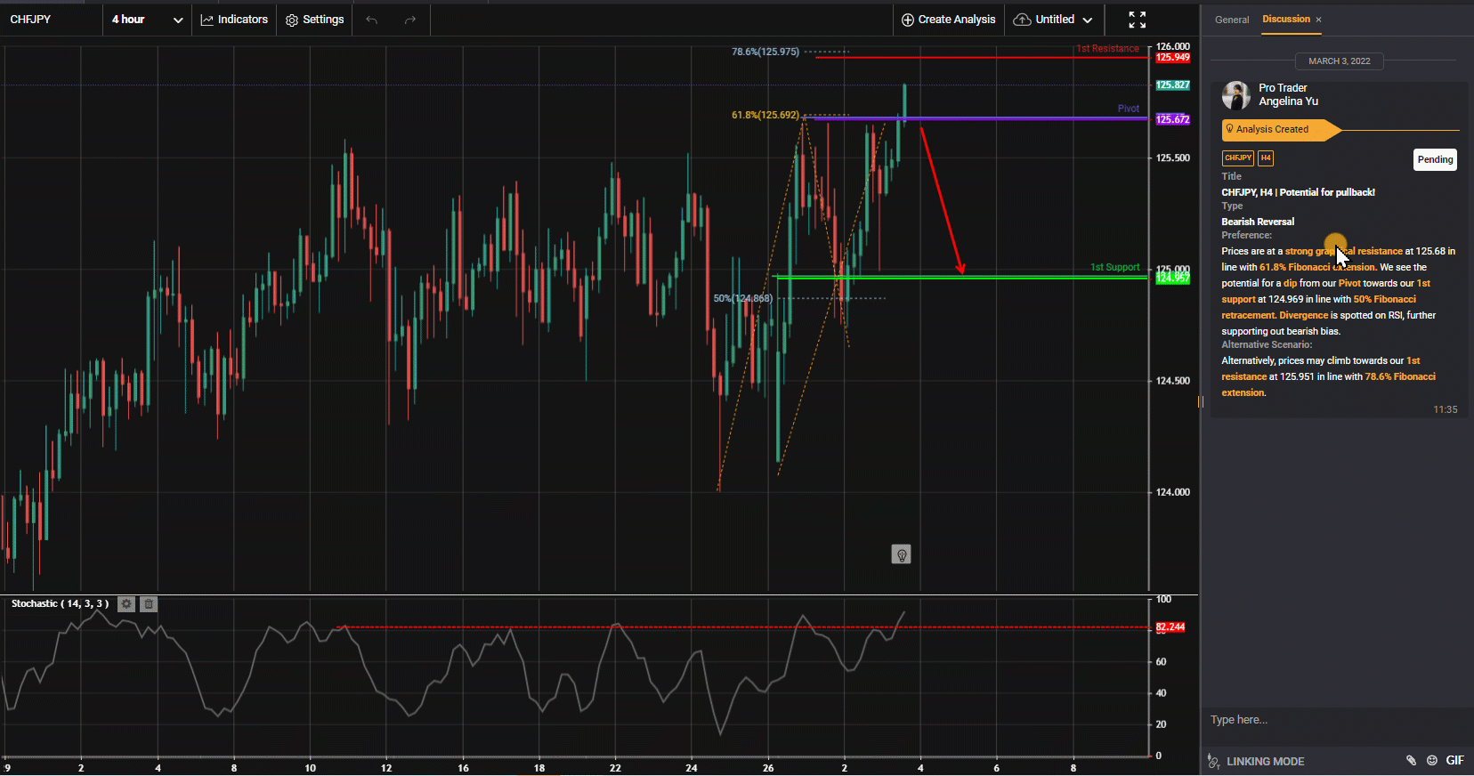Click the '78.6% Fibonacci extension' link

click(x=1328, y=384)
